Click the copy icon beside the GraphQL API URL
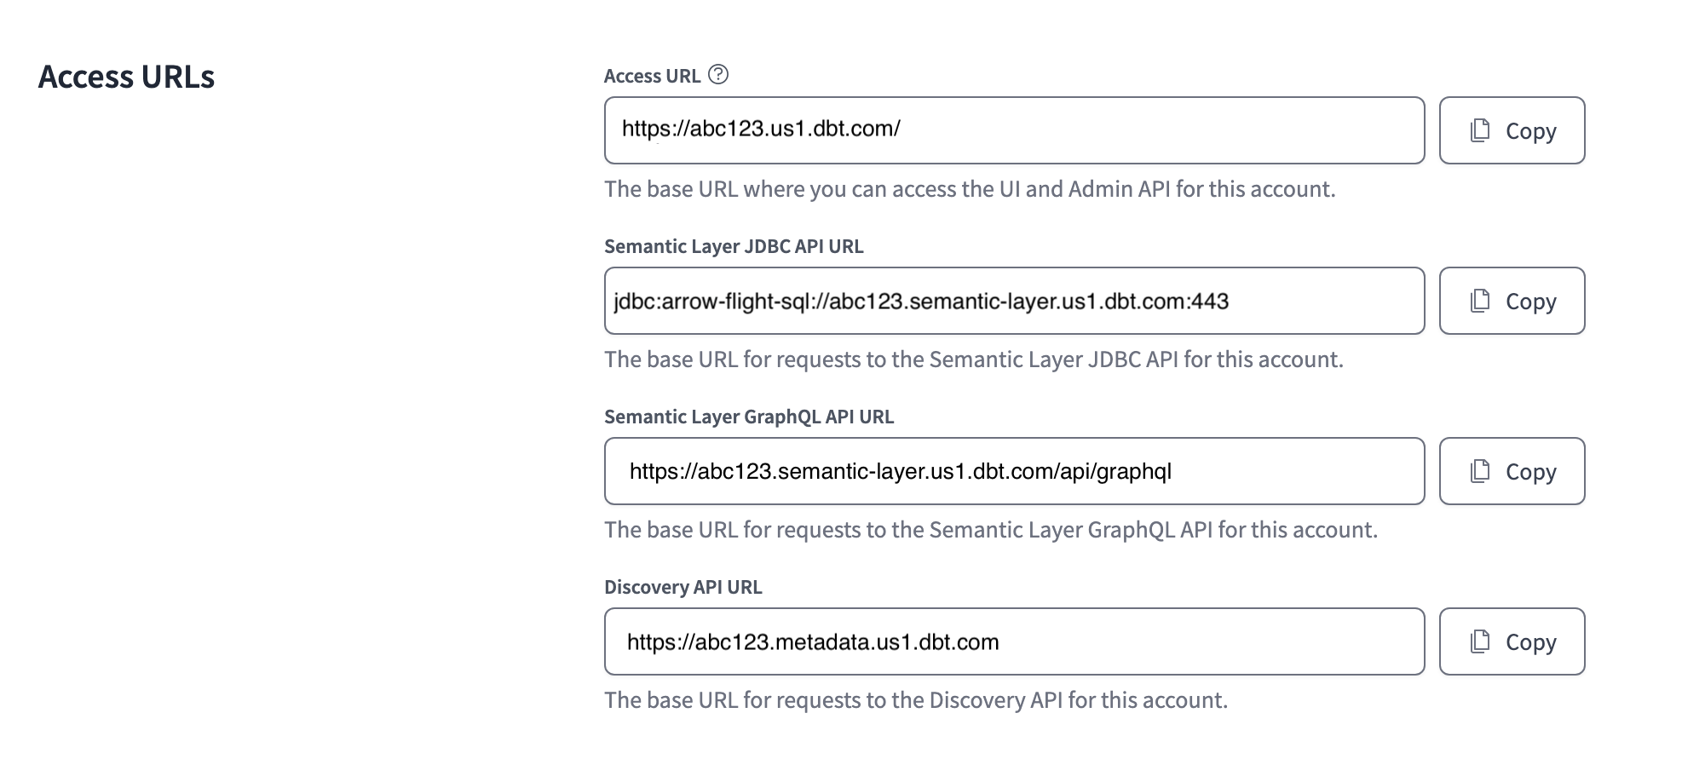The width and height of the screenshot is (1705, 782). coord(1480,471)
